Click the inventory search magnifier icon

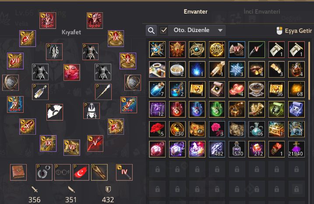tap(151, 30)
